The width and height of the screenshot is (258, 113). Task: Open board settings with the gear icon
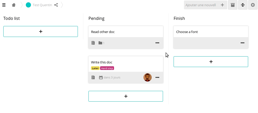[253, 5]
